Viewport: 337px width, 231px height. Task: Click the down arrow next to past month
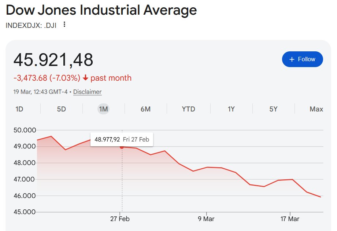86,78
